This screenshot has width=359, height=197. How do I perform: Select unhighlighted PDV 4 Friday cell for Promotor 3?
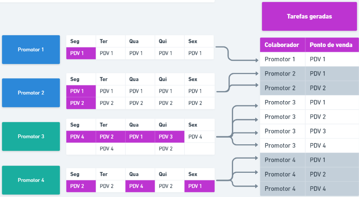tap(199, 137)
